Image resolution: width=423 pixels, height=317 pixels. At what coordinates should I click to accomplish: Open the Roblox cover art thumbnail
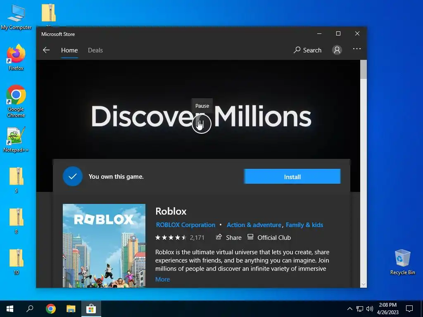point(104,246)
